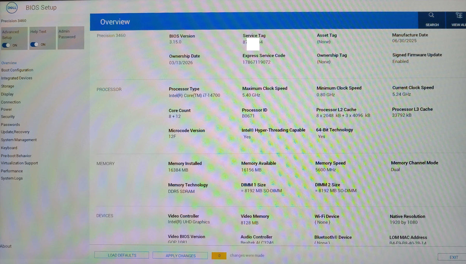Open Integrated Devices menu item
This screenshot has height=264, width=466.
tap(17, 78)
